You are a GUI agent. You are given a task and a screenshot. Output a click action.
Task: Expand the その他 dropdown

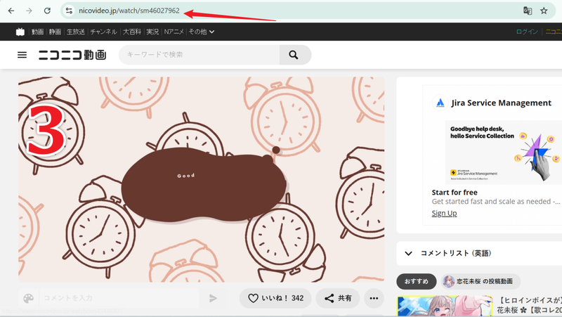pyautogui.click(x=202, y=32)
